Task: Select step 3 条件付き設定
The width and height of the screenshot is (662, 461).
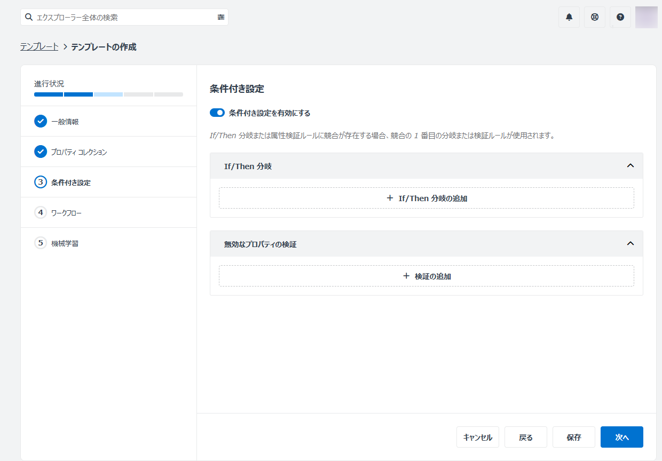Action: (x=70, y=182)
